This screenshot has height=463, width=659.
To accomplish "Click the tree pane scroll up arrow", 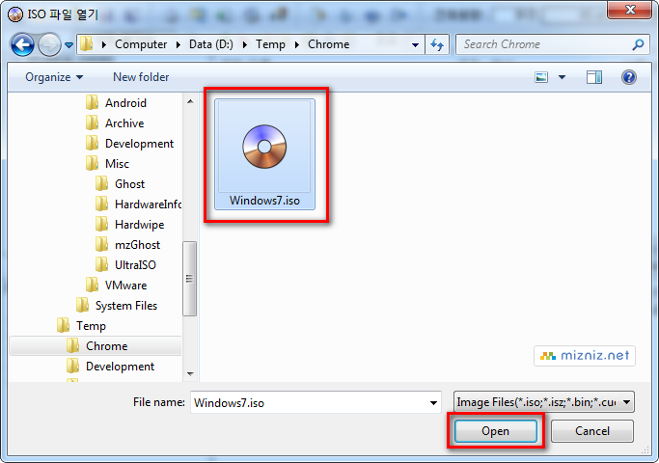I will pos(190,101).
